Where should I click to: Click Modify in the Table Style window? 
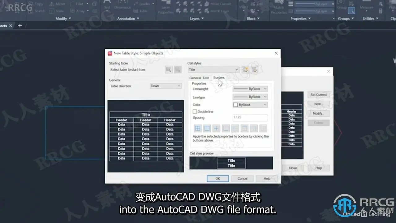[319, 113]
